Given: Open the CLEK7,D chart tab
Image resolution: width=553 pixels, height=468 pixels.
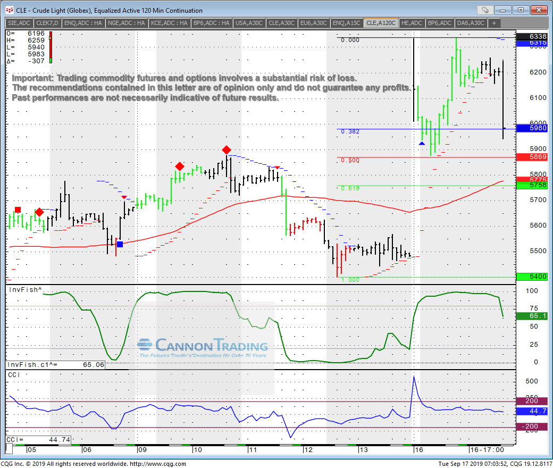Looking at the screenshot, I should (48, 23).
